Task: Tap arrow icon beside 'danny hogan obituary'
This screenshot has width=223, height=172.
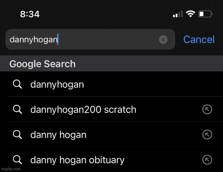Action: tap(207, 160)
